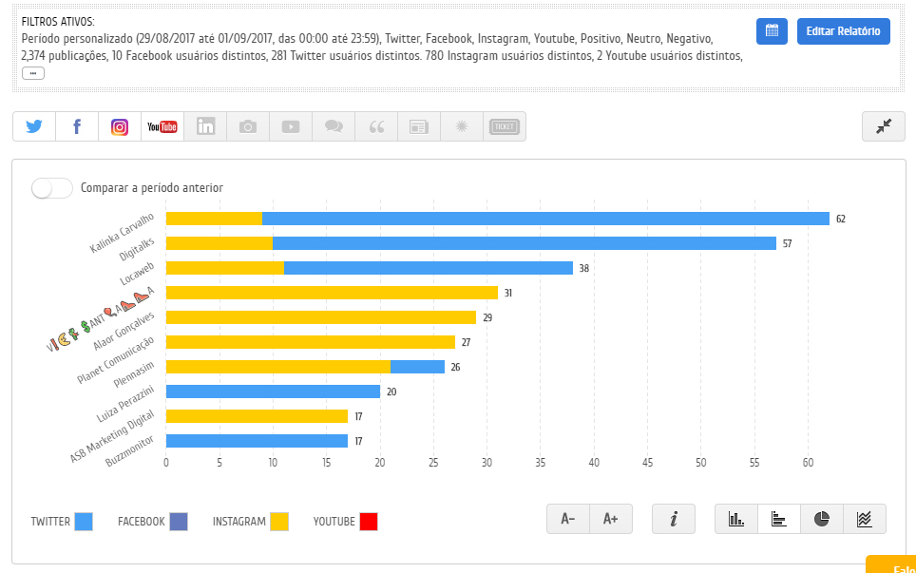Collapse the chart panel with arrows icon
The width and height of the screenshot is (916, 573).
click(x=884, y=126)
